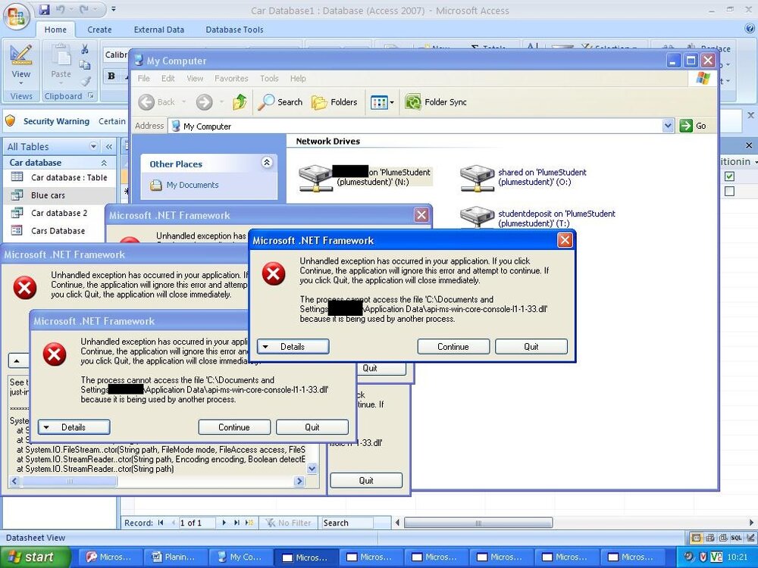
Task: Click the Access datasheet horizontal scrollbar thumb
Action: click(478, 523)
